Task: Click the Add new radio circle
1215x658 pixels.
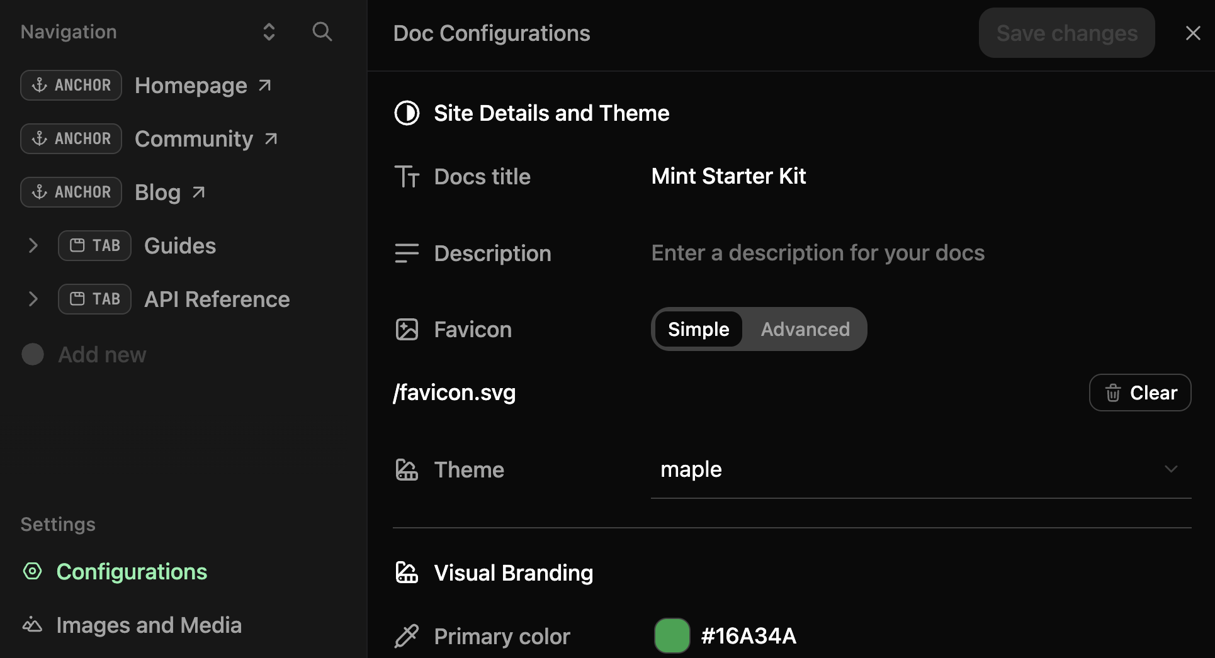Action: click(32, 354)
